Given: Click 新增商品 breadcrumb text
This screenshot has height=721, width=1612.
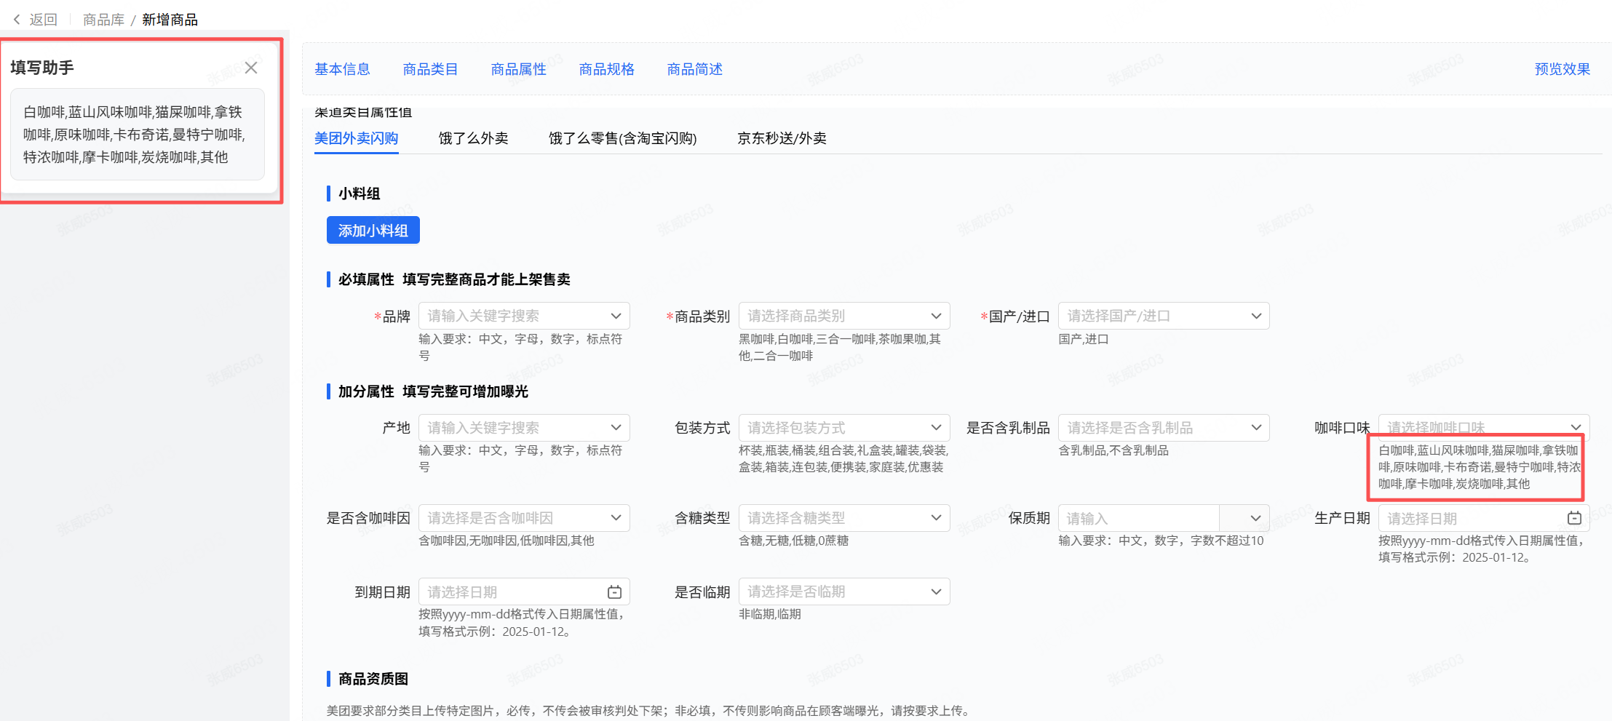Looking at the screenshot, I should point(170,20).
